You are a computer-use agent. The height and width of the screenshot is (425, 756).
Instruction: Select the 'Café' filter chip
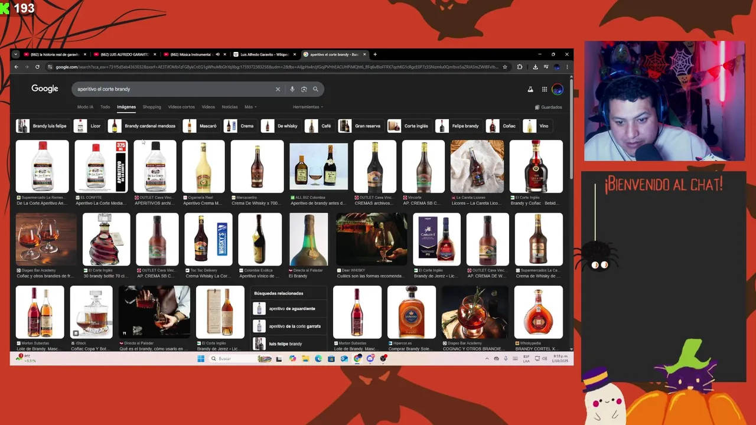[319, 126]
